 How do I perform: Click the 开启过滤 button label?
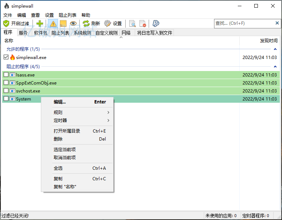click(20, 23)
